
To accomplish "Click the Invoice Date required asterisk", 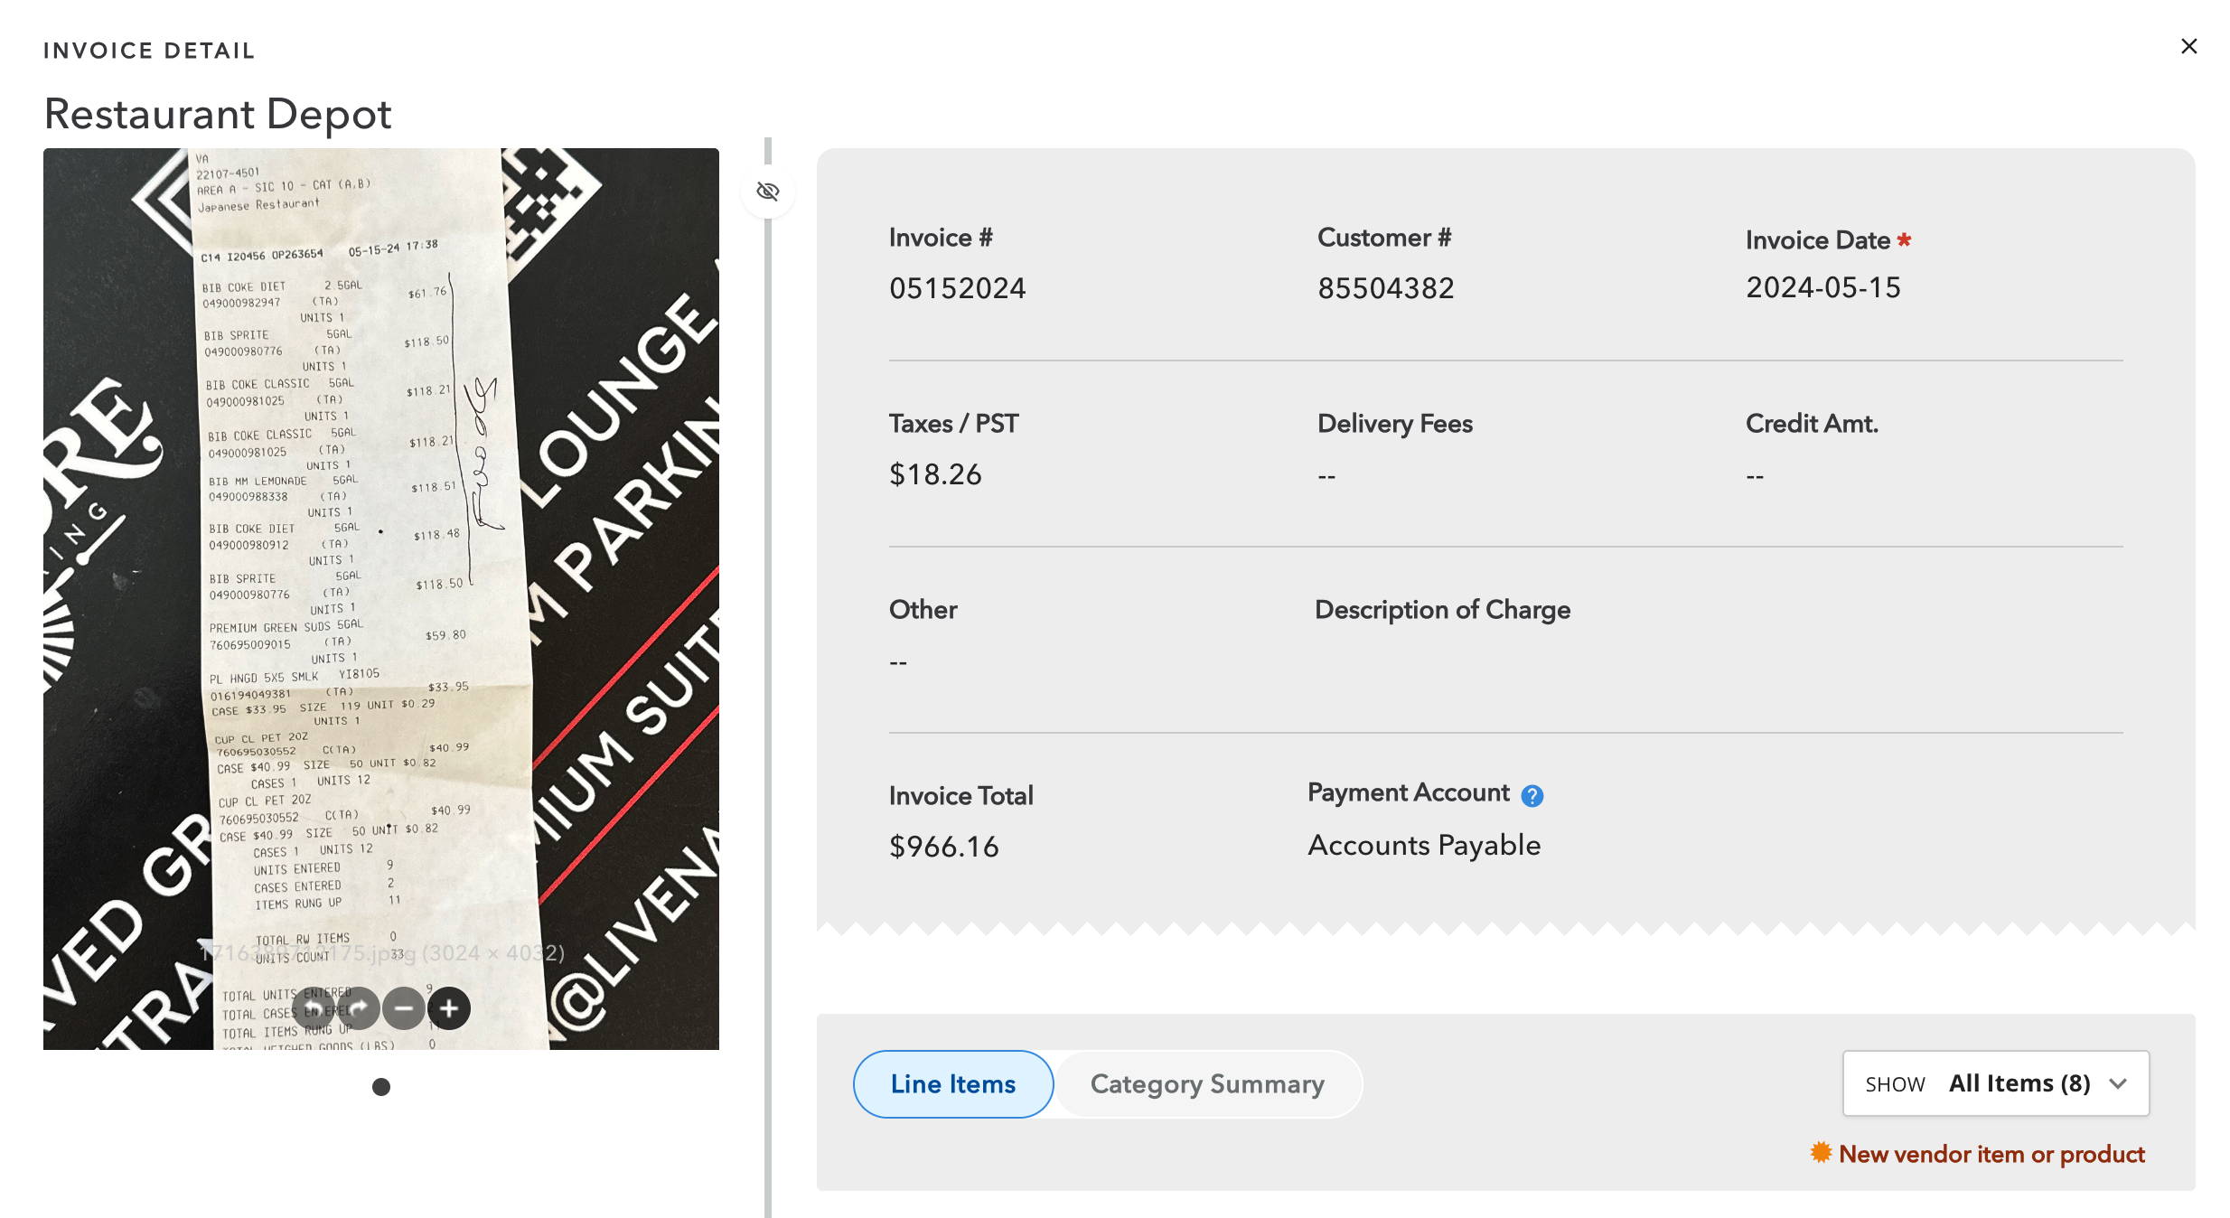I will click(x=1904, y=239).
